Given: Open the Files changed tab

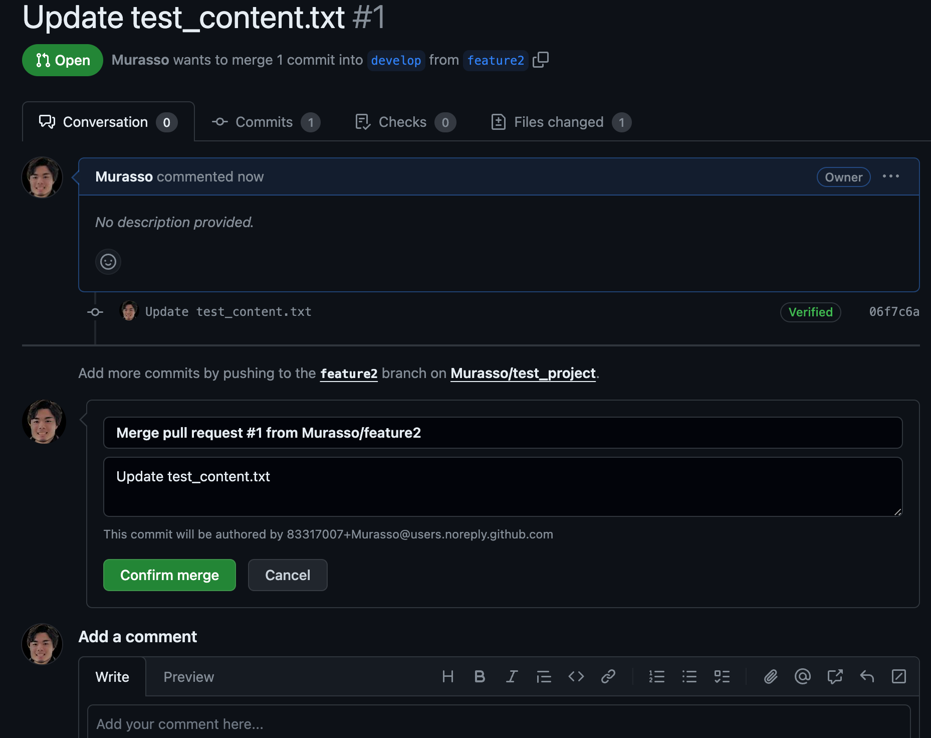Looking at the screenshot, I should coord(561,122).
